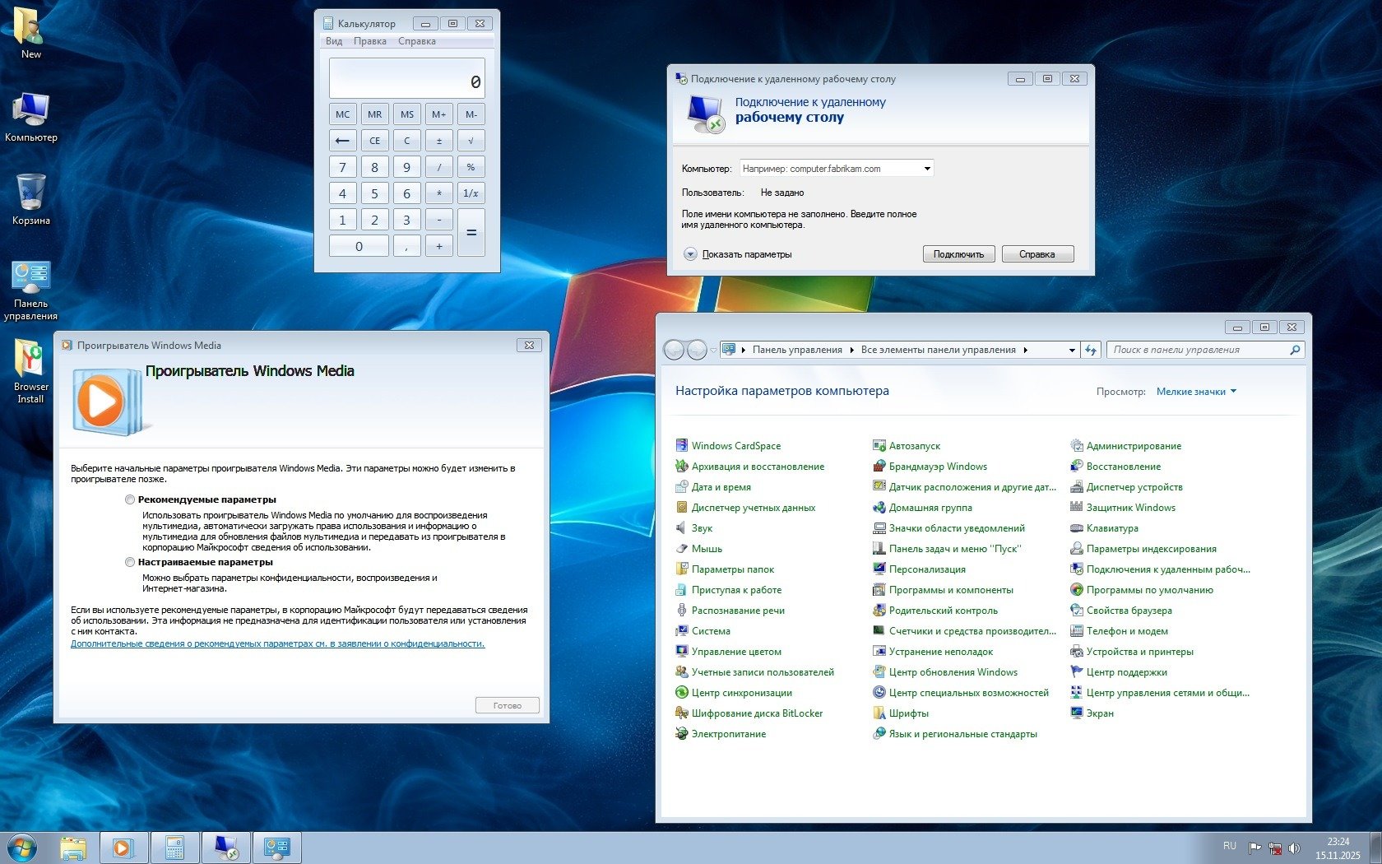
Task: Click the volume speaker tray icon
Action: (x=1294, y=848)
